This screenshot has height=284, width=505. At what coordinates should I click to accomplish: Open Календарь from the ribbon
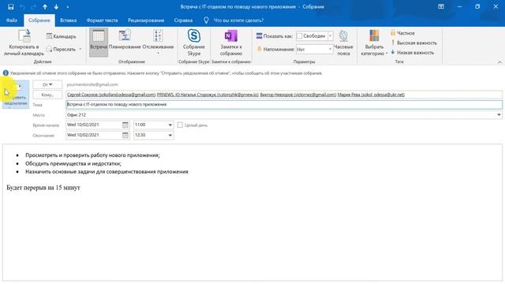pyautogui.click(x=62, y=36)
